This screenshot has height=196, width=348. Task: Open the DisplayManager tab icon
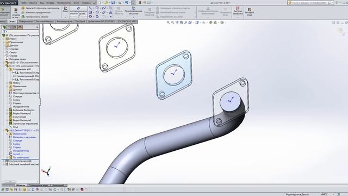pyautogui.click(x=20, y=27)
